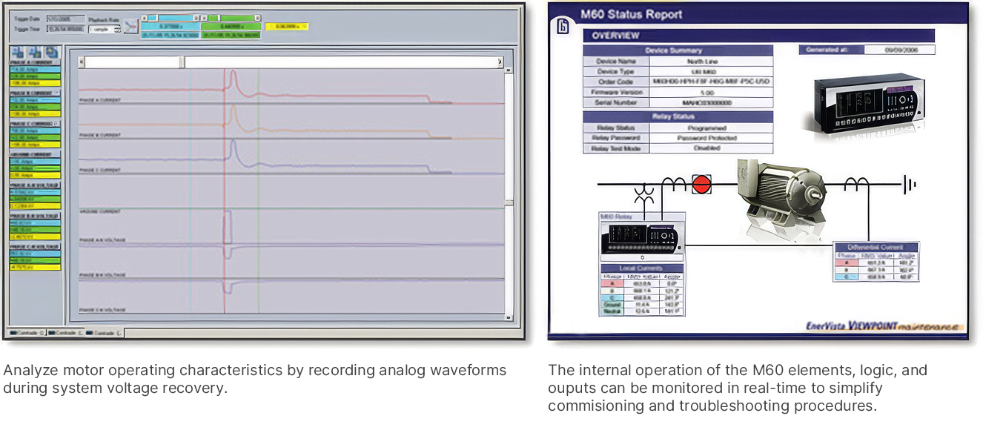Click the document icon beside M60 Status Report
Image resolution: width=983 pixels, height=433 pixels.
coord(562,28)
